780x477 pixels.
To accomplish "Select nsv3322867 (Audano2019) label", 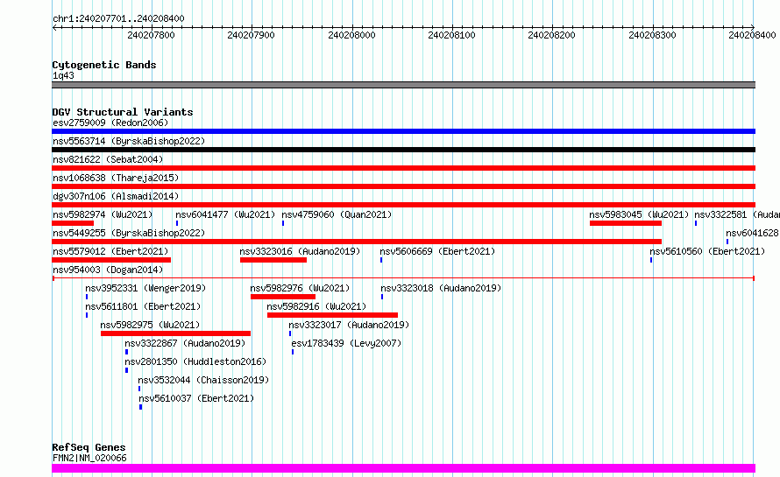I will 185,343.
